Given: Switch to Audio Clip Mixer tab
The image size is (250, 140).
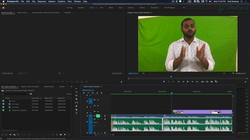Looking at the screenshot, I should [46, 12].
